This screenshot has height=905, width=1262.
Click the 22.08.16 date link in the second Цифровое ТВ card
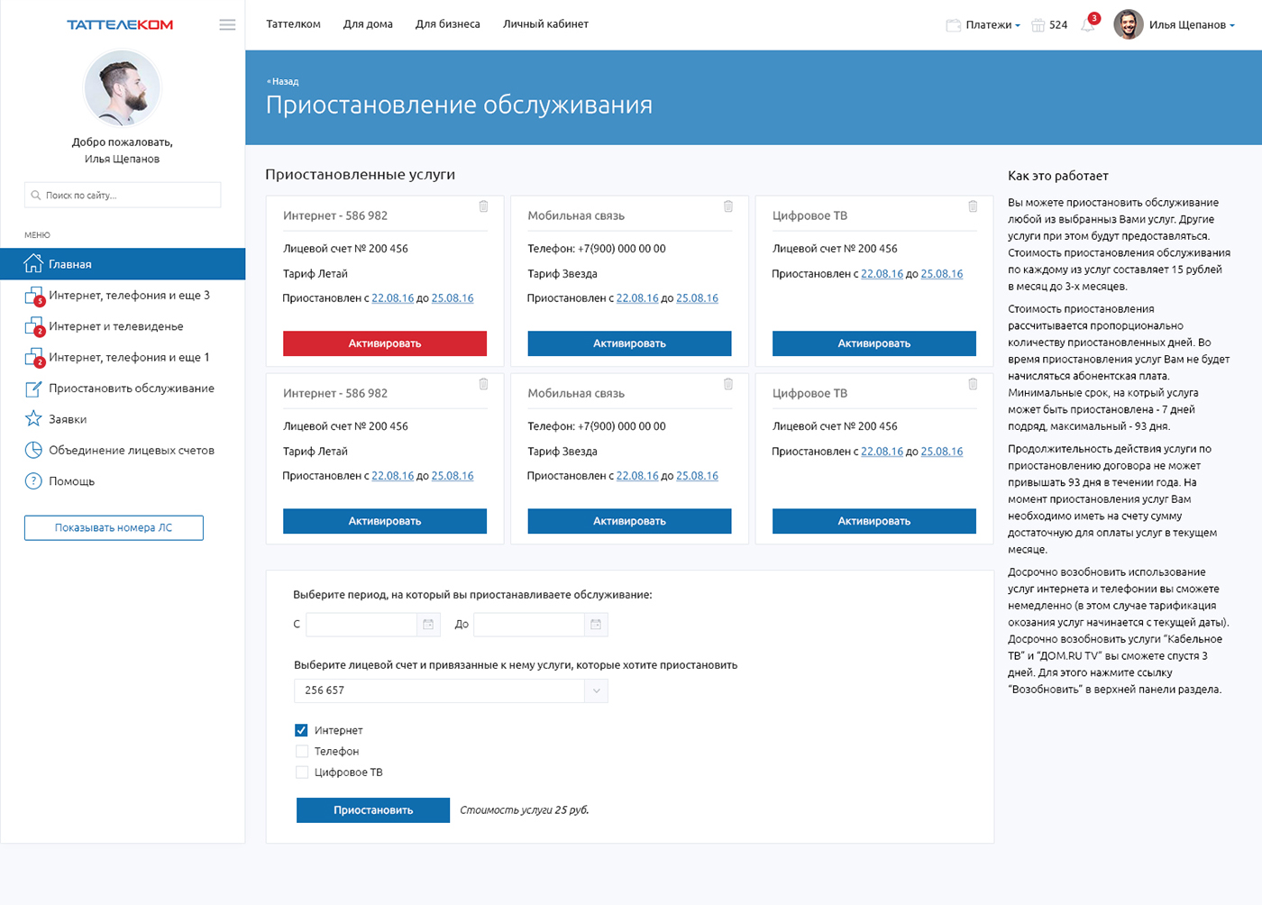point(882,452)
